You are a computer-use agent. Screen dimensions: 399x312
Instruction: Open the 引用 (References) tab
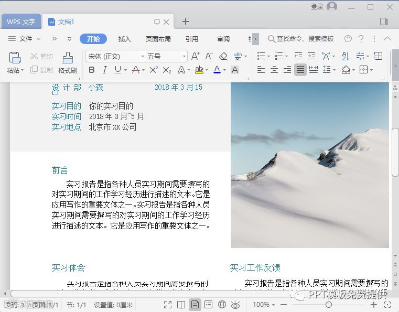[x=191, y=39]
